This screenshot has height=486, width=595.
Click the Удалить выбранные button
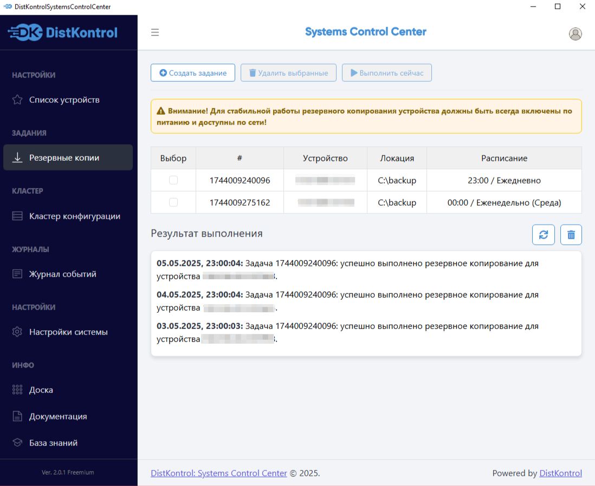[288, 73]
